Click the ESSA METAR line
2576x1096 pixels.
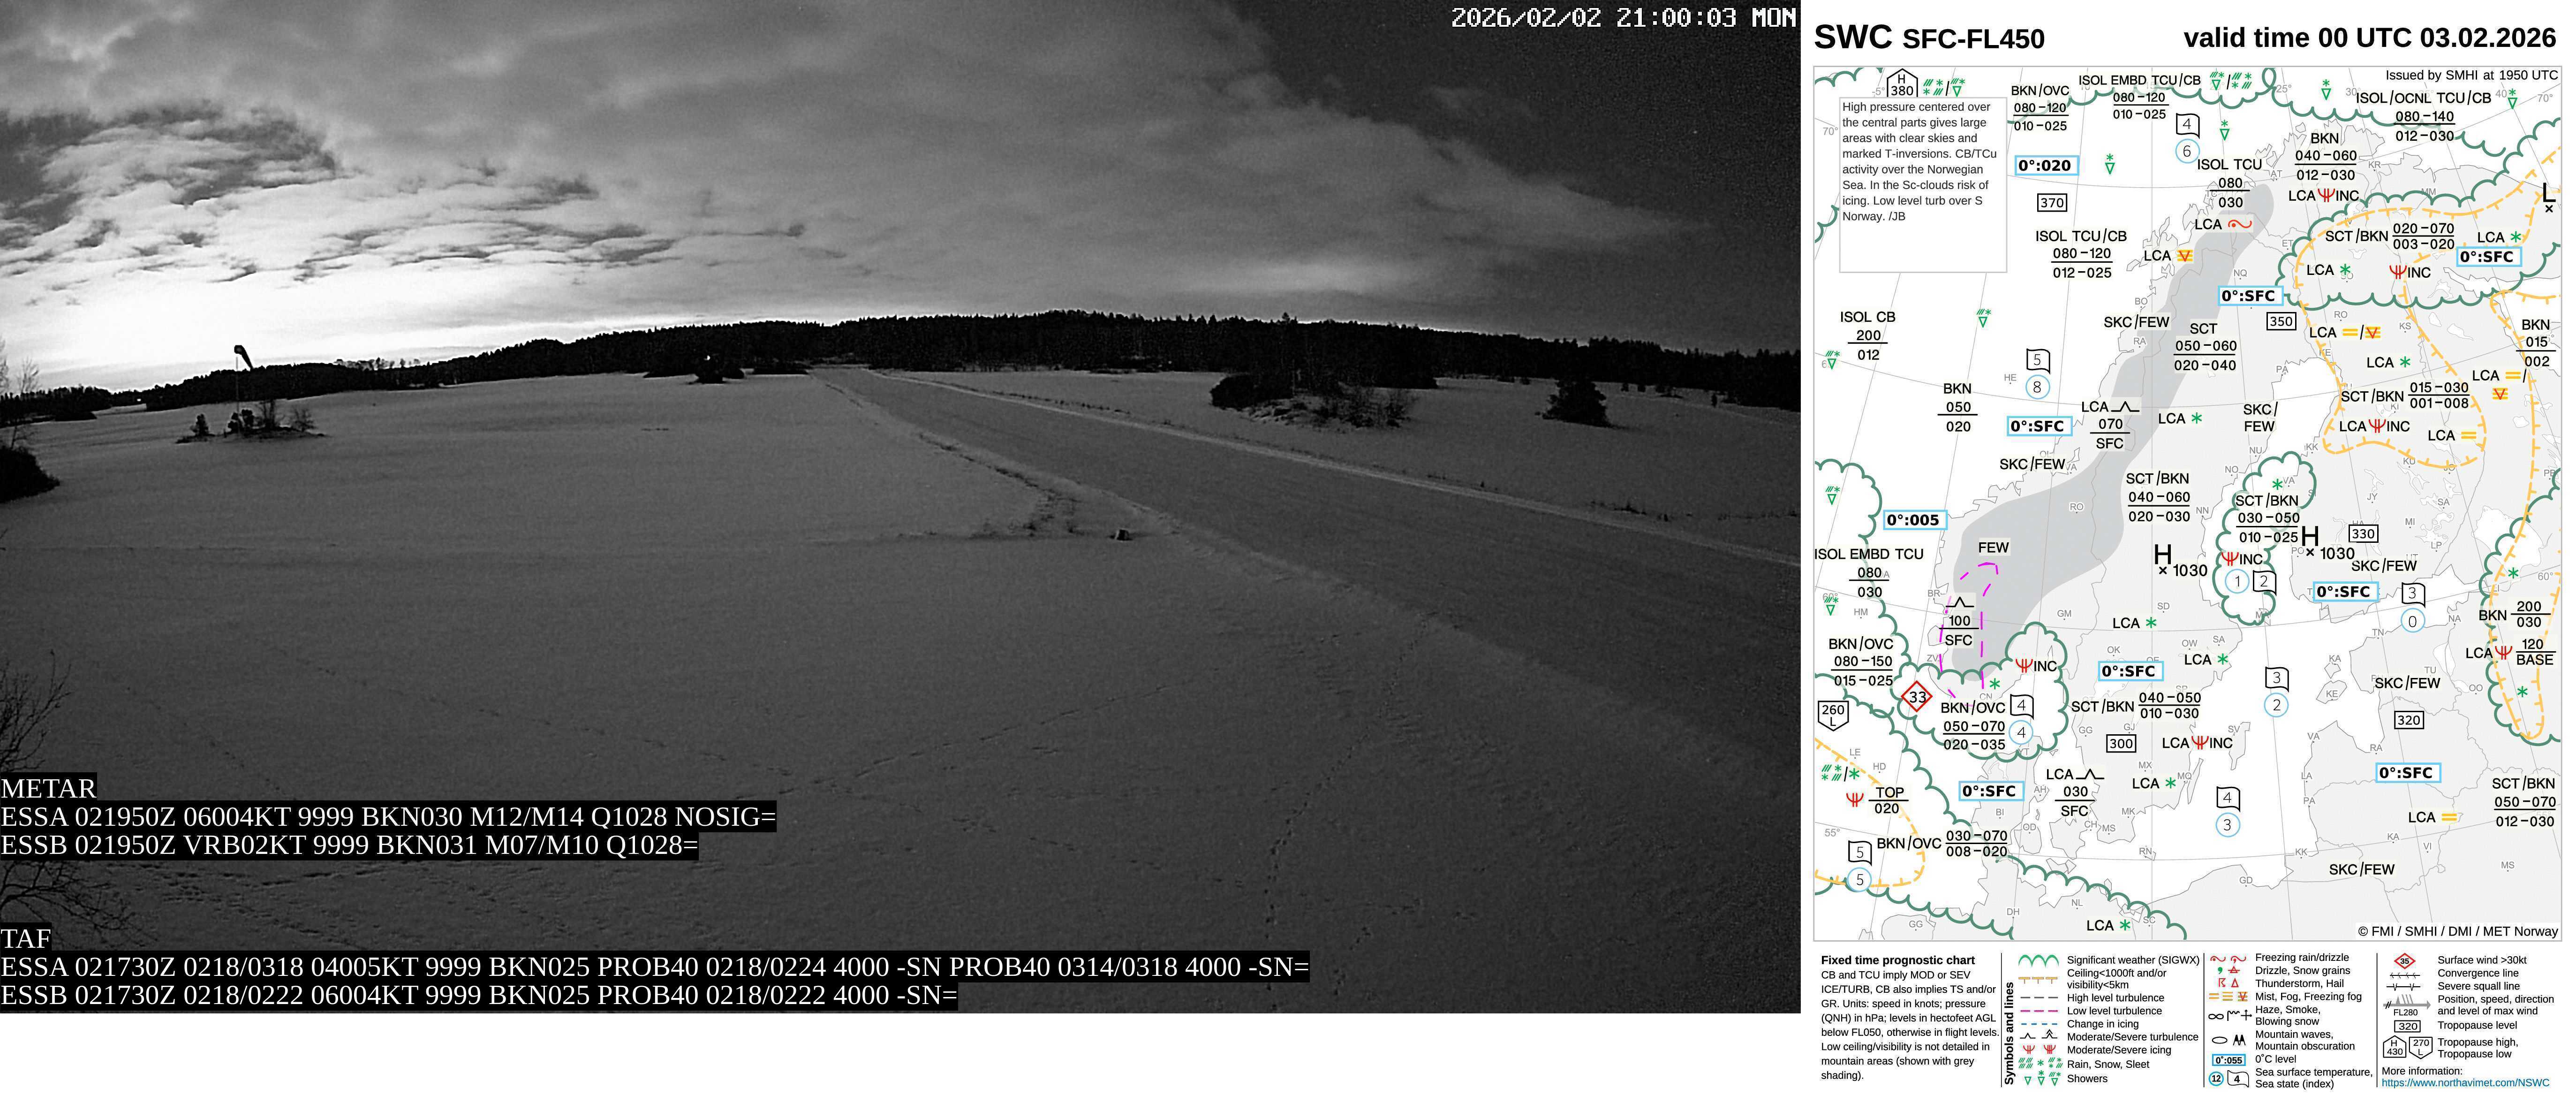click(388, 817)
